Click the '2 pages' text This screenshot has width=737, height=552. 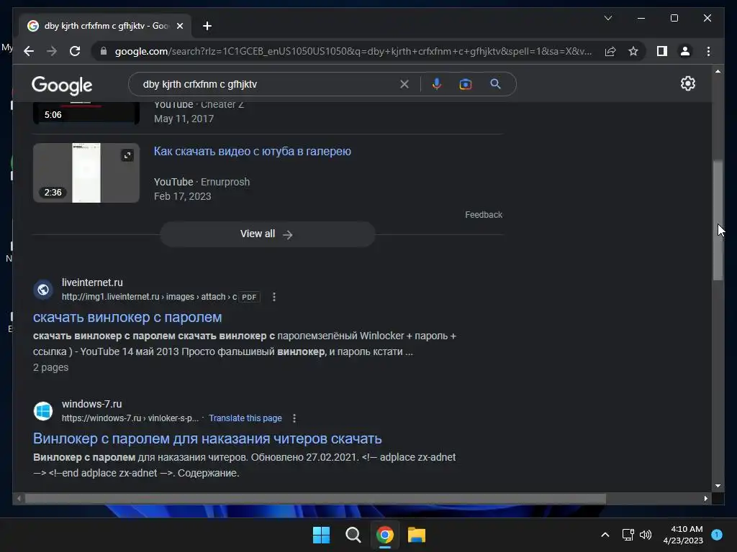tap(51, 367)
